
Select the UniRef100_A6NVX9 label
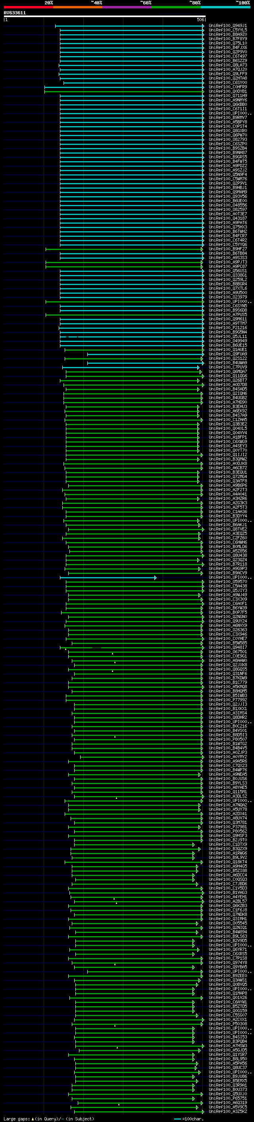pyautogui.click(x=227, y=625)
